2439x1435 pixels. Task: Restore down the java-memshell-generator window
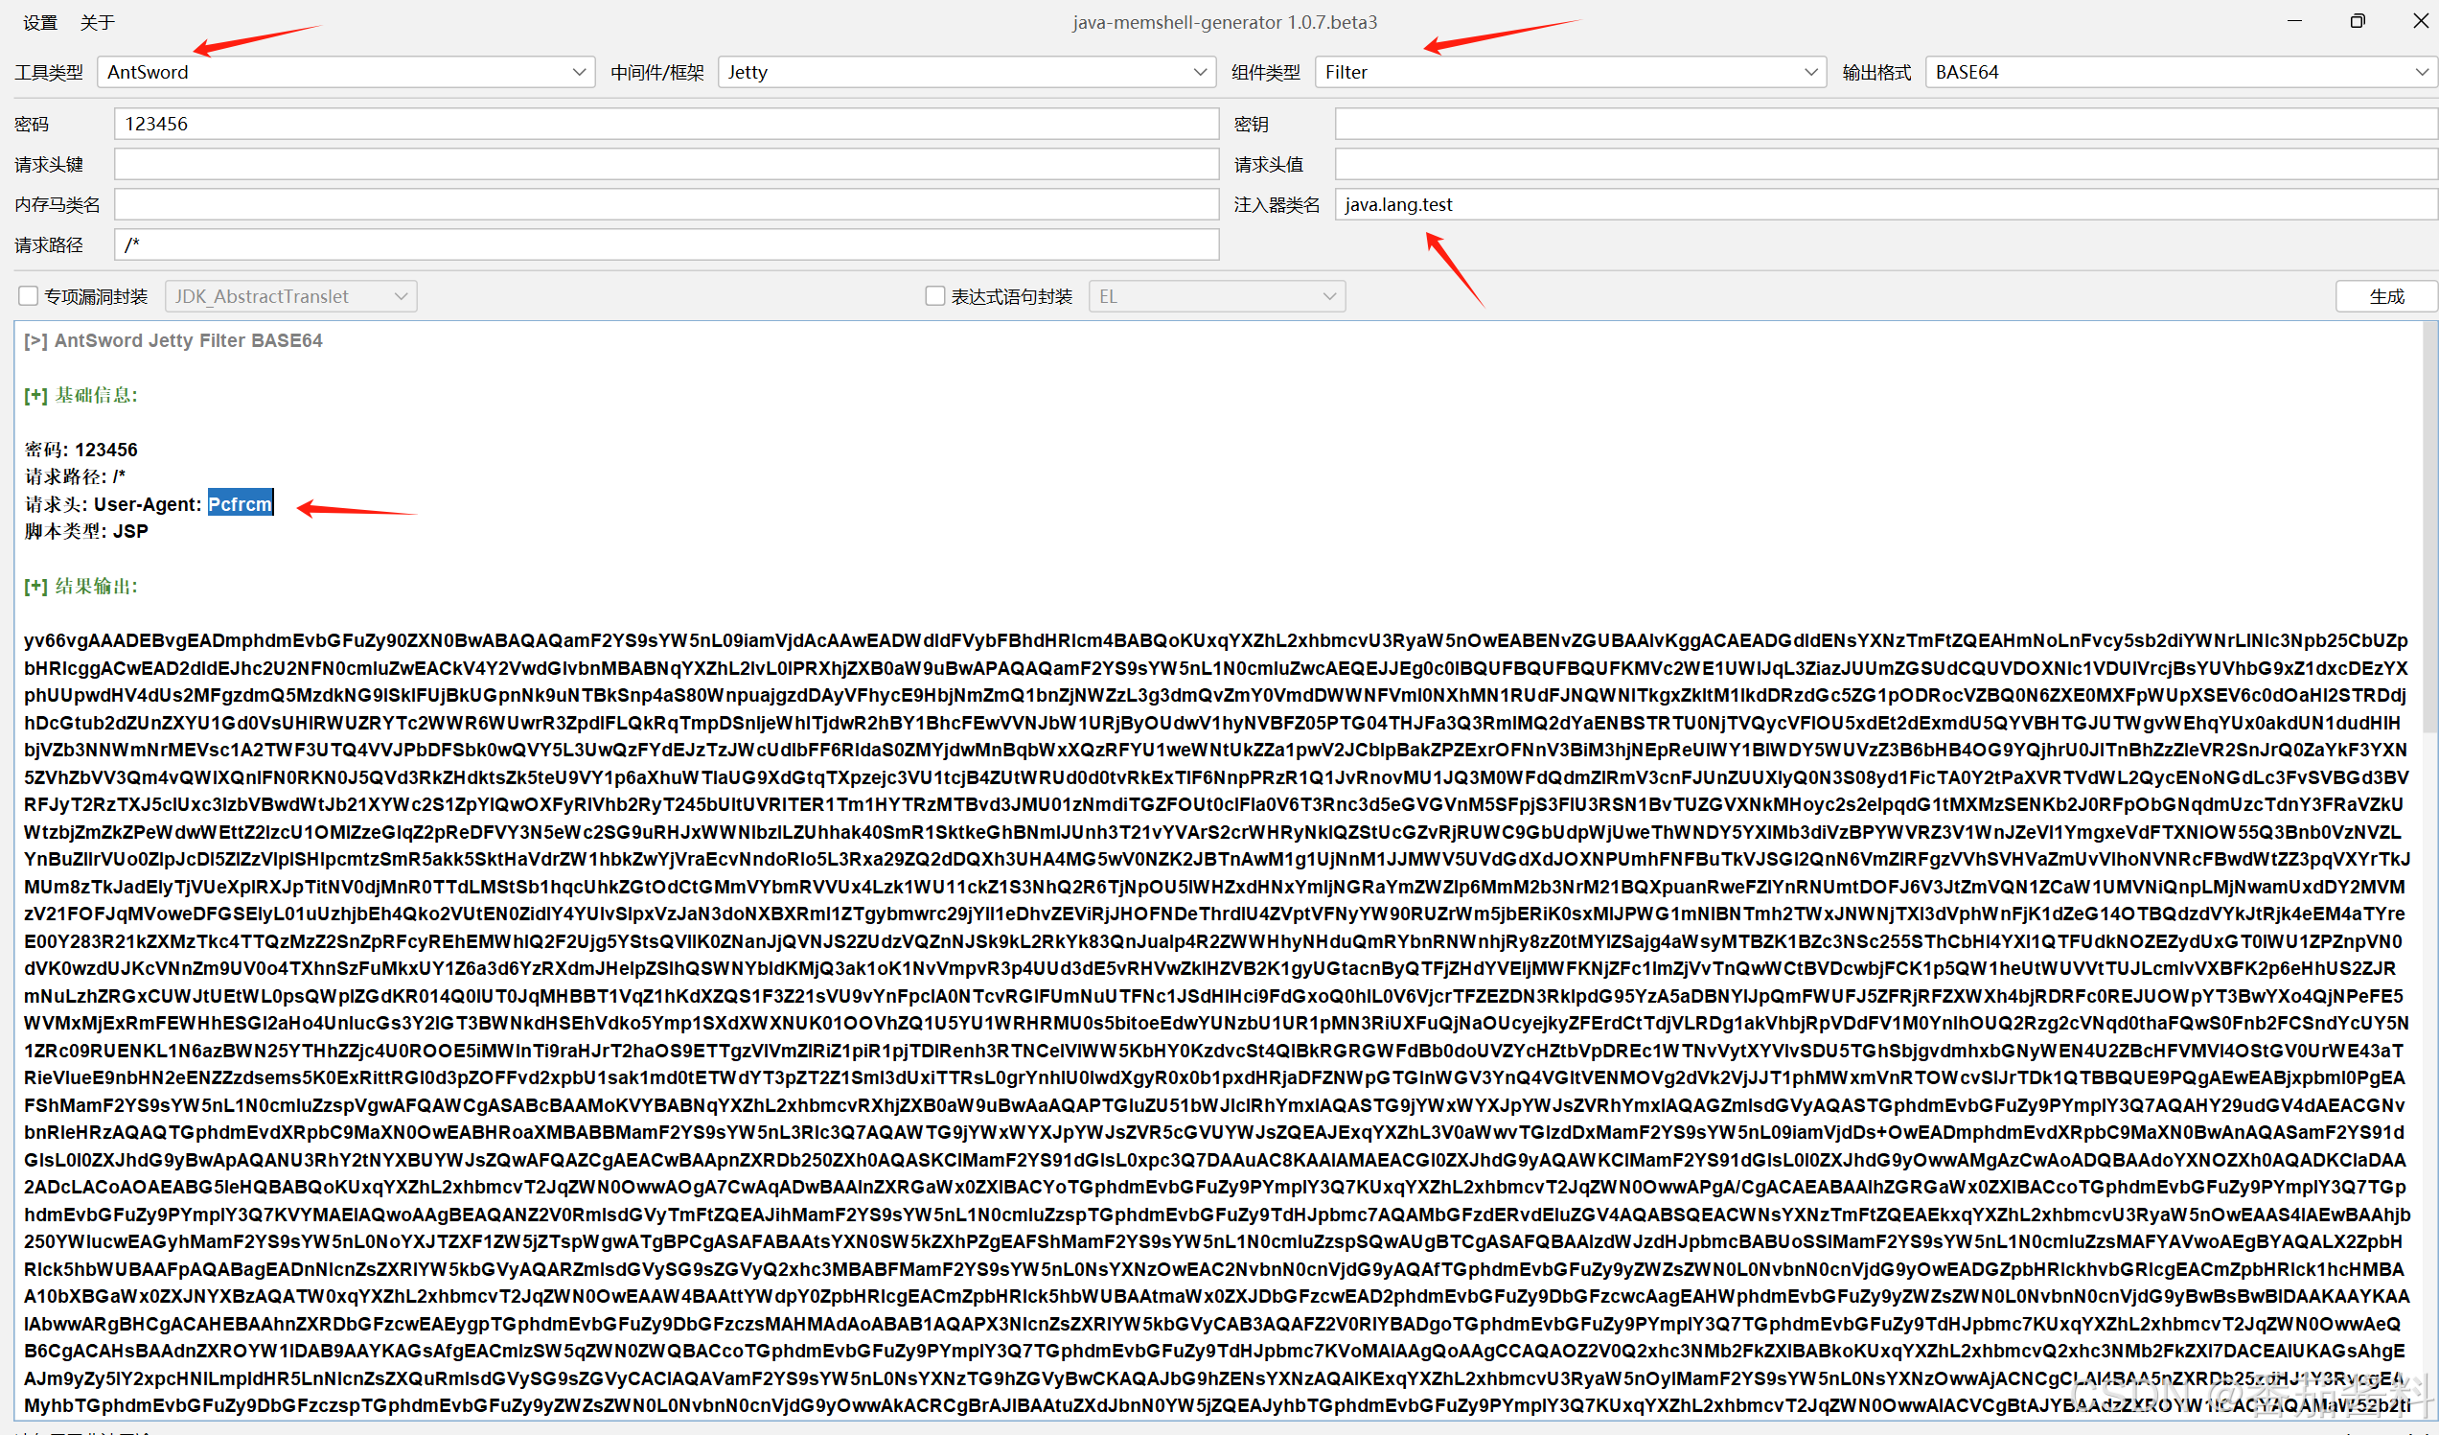[x=2357, y=21]
